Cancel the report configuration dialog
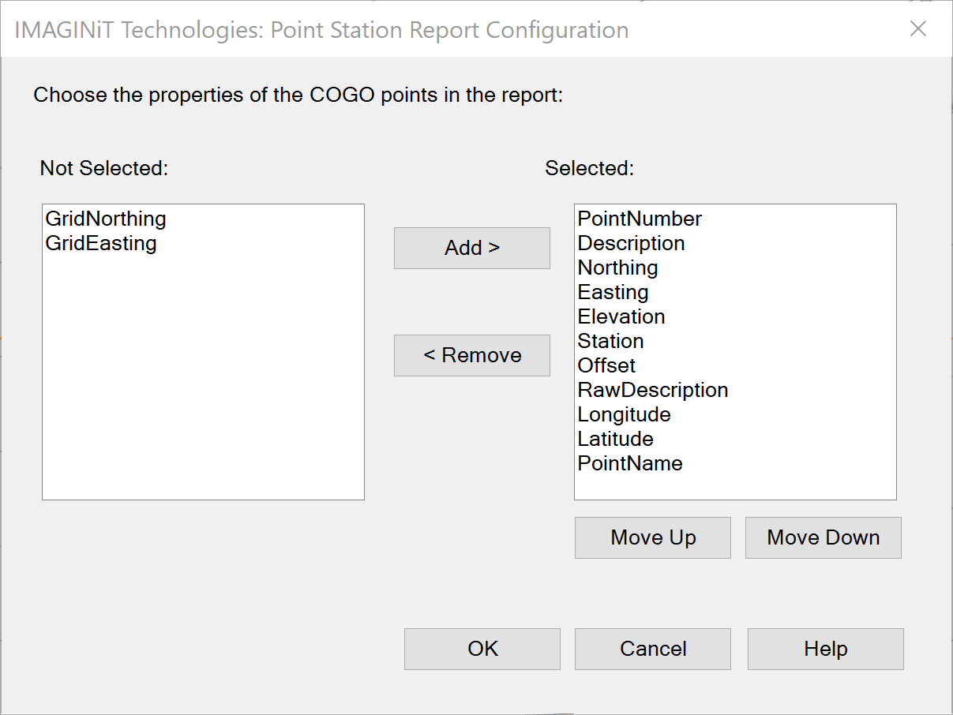The height and width of the screenshot is (715, 953). pyautogui.click(x=653, y=649)
